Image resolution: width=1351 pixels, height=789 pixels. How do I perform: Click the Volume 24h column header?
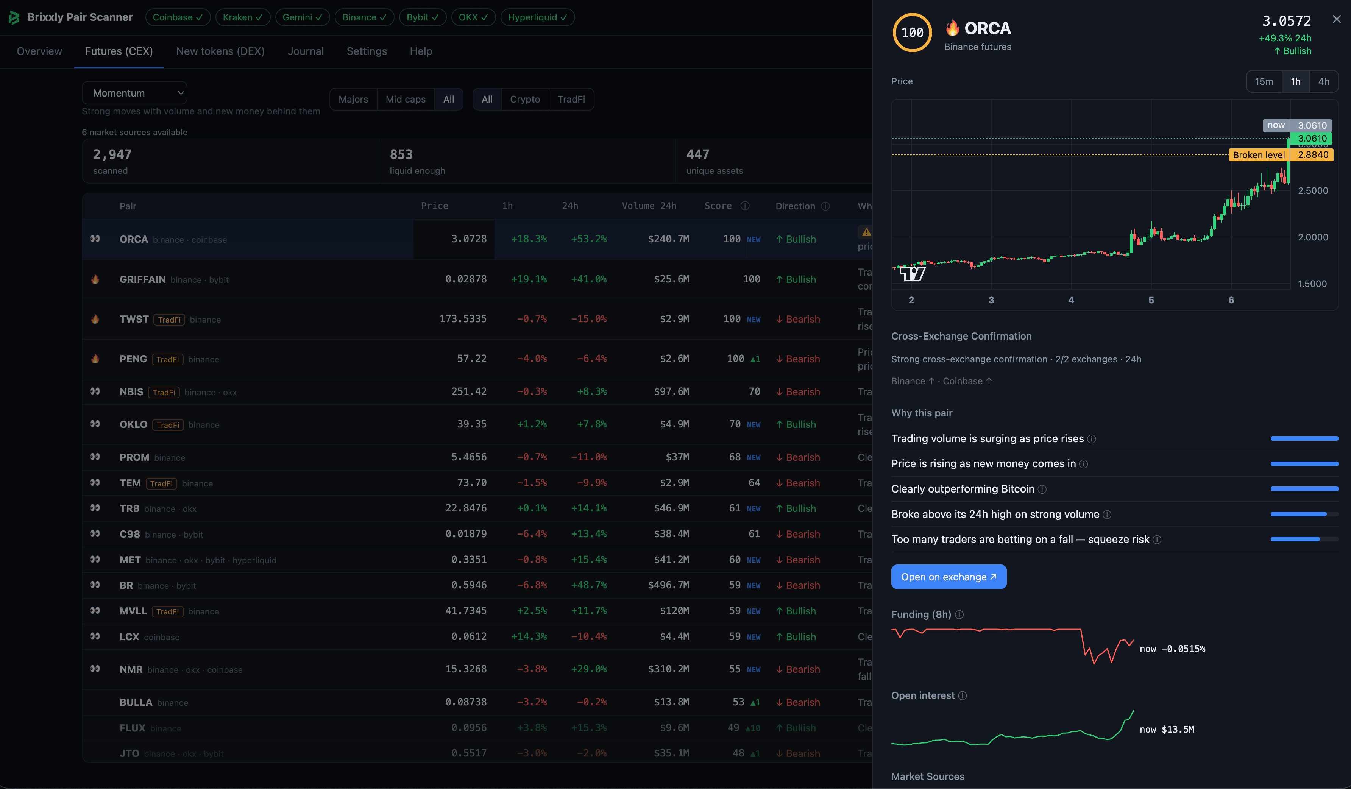[649, 206]
